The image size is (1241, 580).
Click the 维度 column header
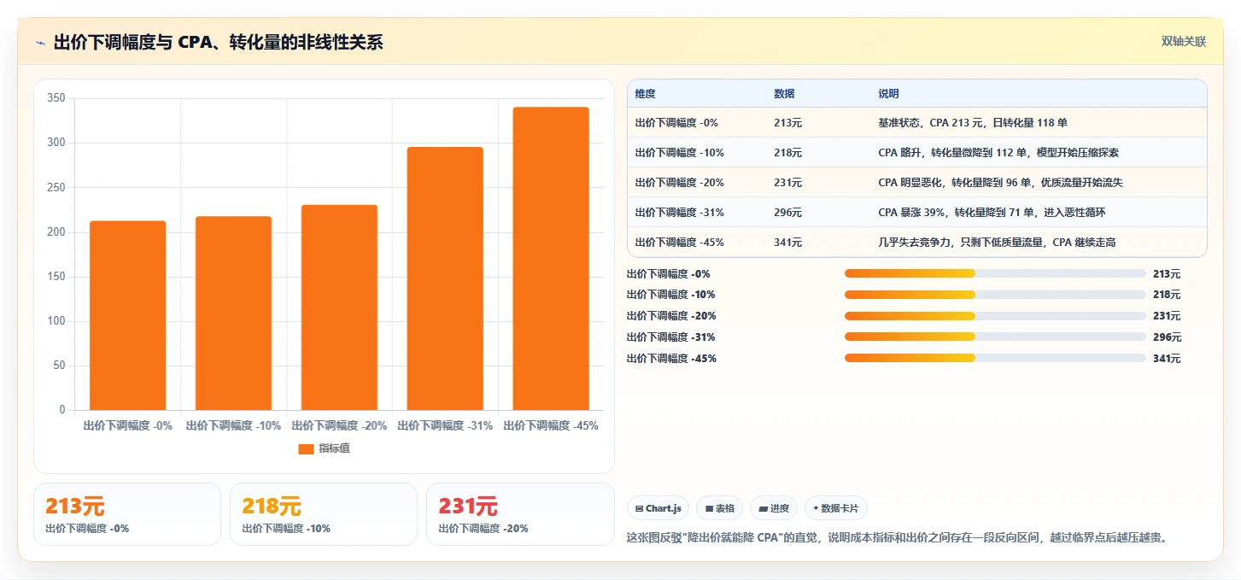pyautogui.click(x=646, y=94)
